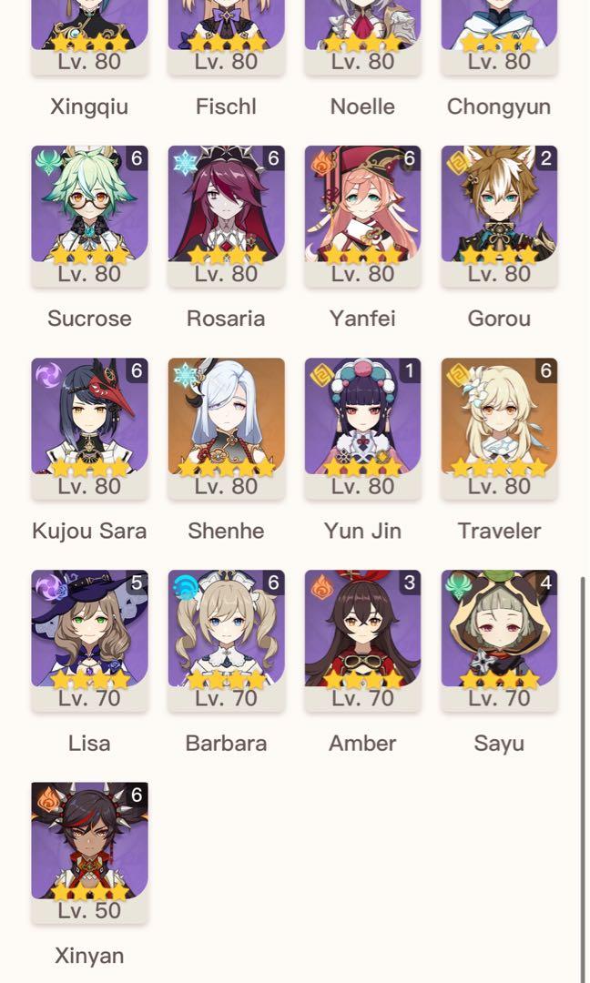Open the Traveler character card
The height and width of the screenshot is (983, 590).
pos(500,429)
